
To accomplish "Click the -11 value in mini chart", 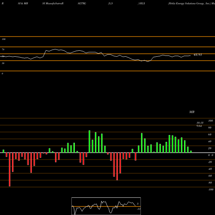I will [x=138, y=209].
